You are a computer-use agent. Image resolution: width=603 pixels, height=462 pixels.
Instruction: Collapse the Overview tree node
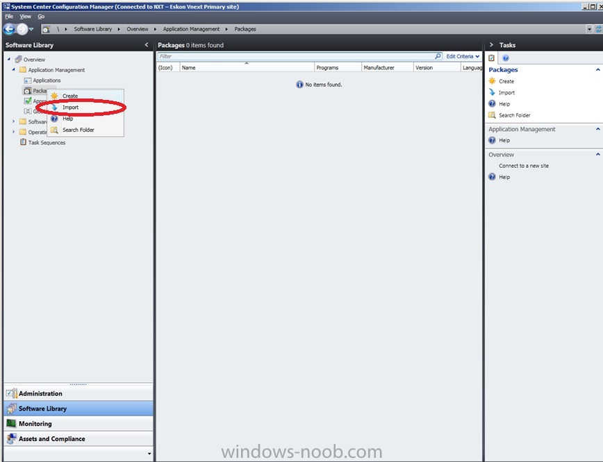9,59
